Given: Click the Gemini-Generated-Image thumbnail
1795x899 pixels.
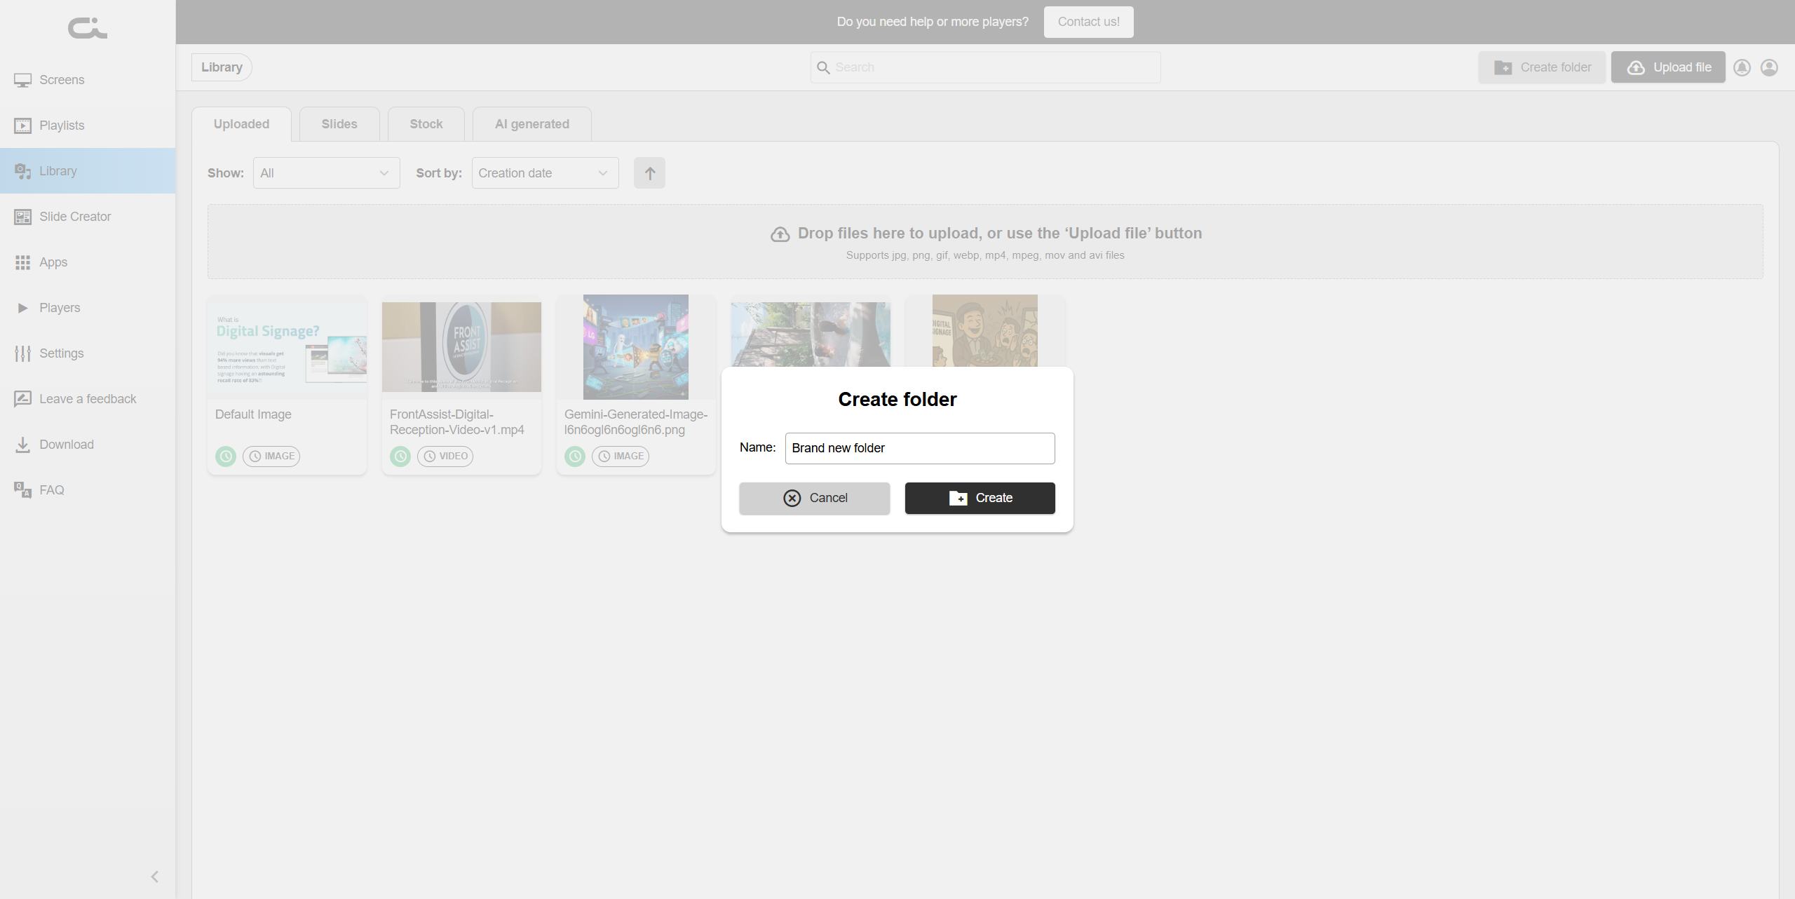Looking at the screenshot, I should 635,347.
